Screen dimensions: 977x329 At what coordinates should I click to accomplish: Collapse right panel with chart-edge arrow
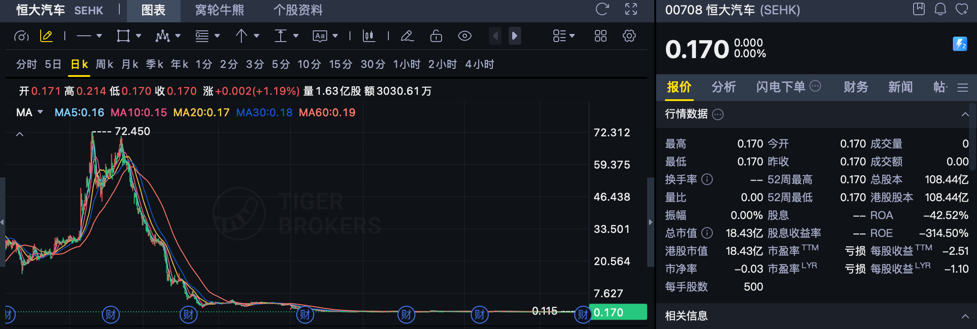tap(651, 222)
